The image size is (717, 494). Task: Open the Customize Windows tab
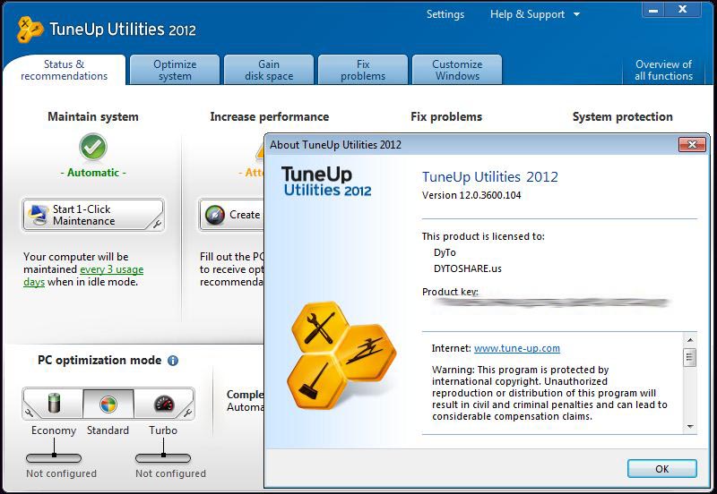click(x=457, y=70)
